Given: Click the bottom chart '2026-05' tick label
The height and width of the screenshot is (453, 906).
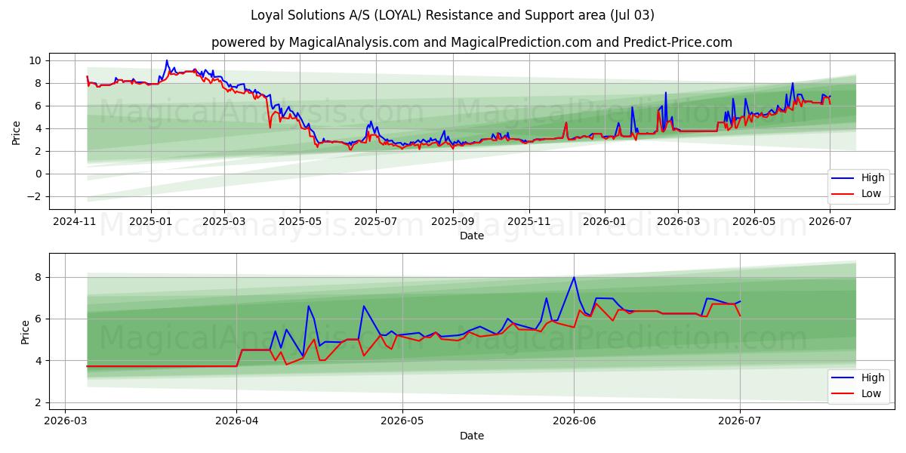Looking at the screenshot, I should tap(402, 421).
